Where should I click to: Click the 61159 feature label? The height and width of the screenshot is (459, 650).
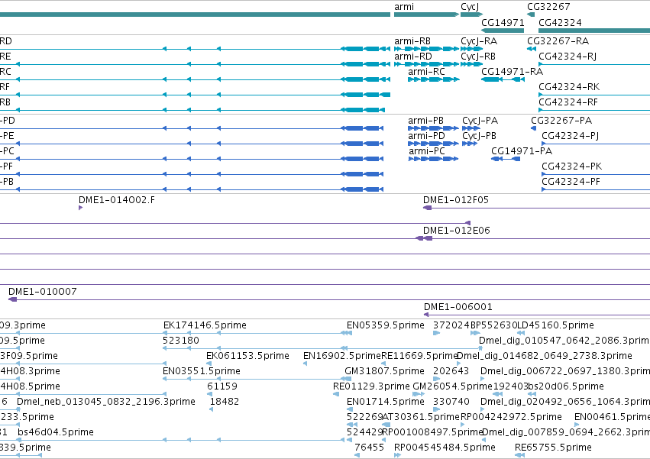(222, 387)
